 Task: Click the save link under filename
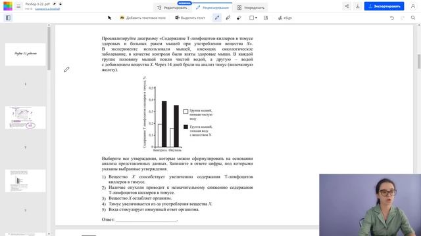point(47,9)
